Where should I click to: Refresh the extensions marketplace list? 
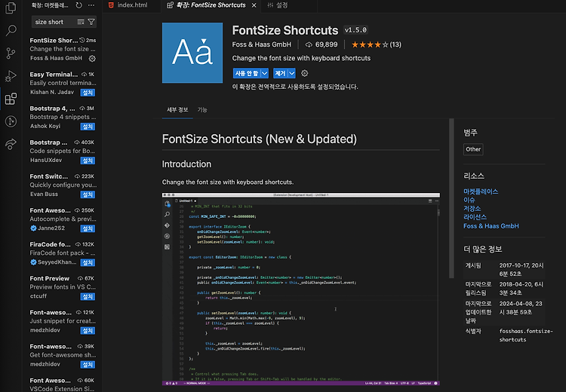pos(78,5)
